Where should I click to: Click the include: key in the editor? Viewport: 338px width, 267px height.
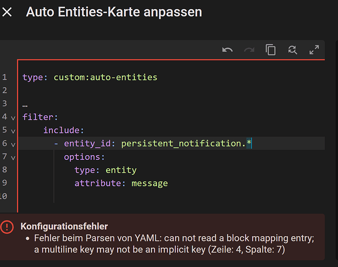(x=64, y=130)
